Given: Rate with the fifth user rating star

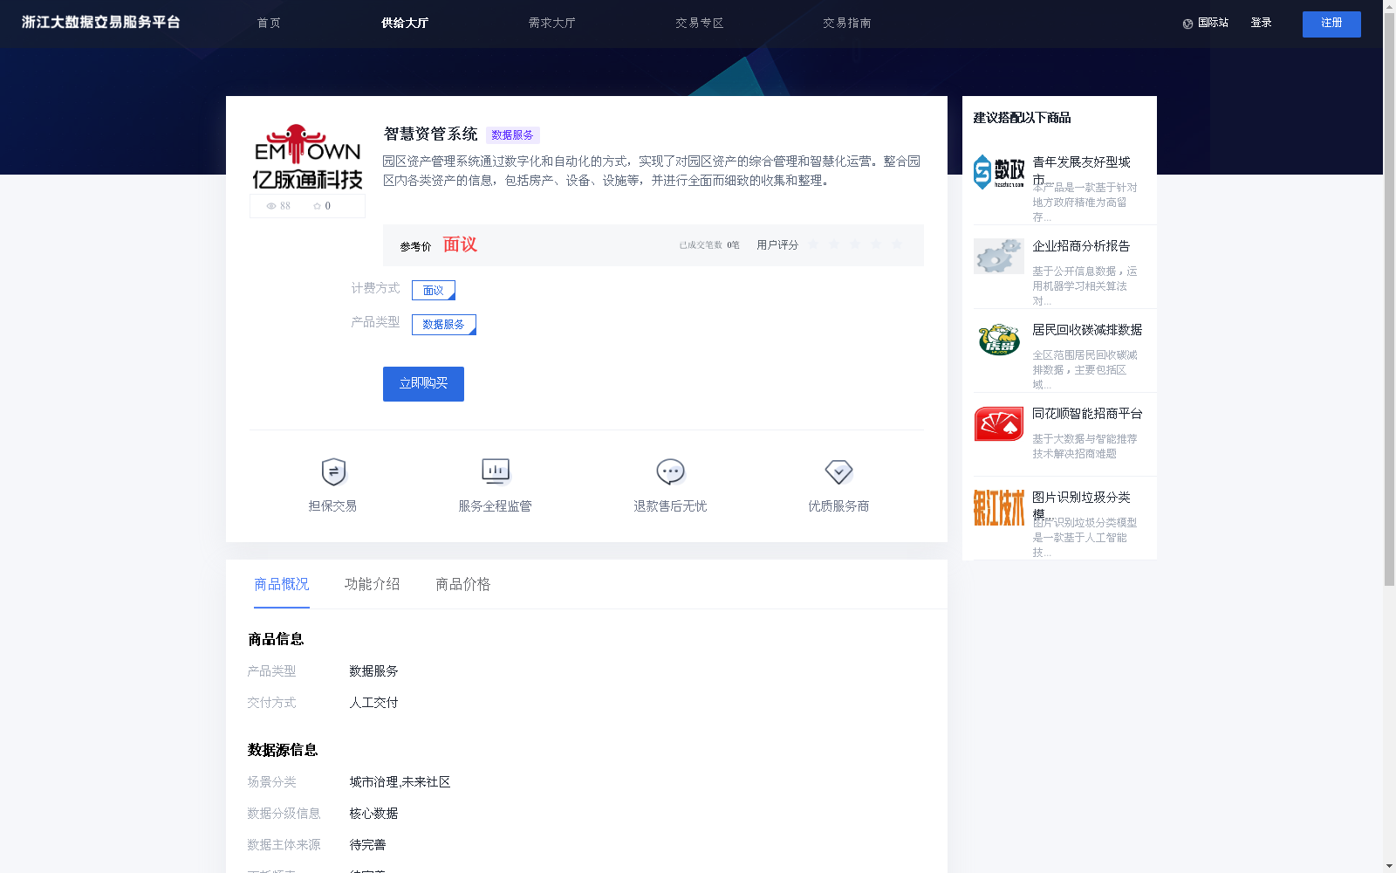Looking at the screenshot, I should tap(897, 244).
